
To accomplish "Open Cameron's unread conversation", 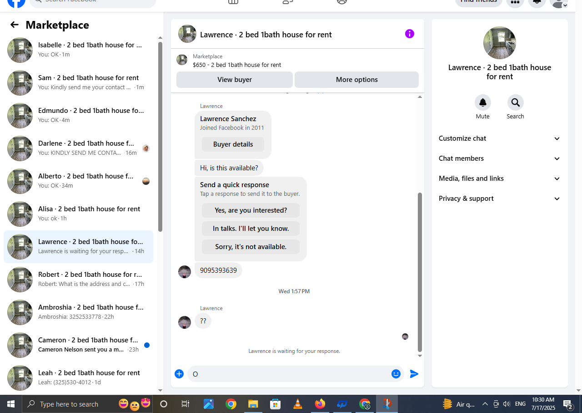I will coord(78,345).
